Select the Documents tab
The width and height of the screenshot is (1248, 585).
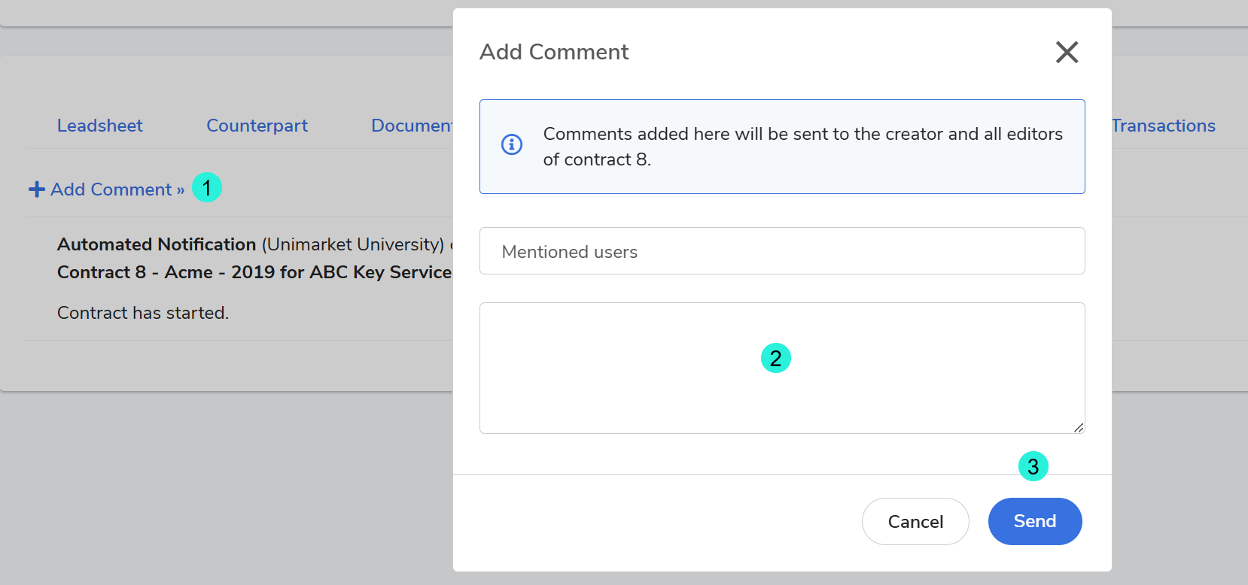coord(412,126)
